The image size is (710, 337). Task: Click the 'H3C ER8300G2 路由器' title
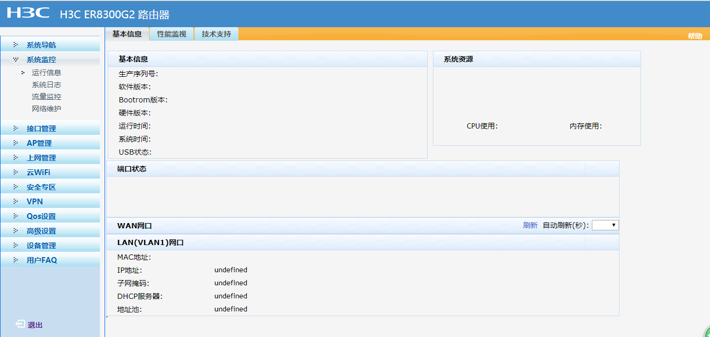(x=115, y=15)
